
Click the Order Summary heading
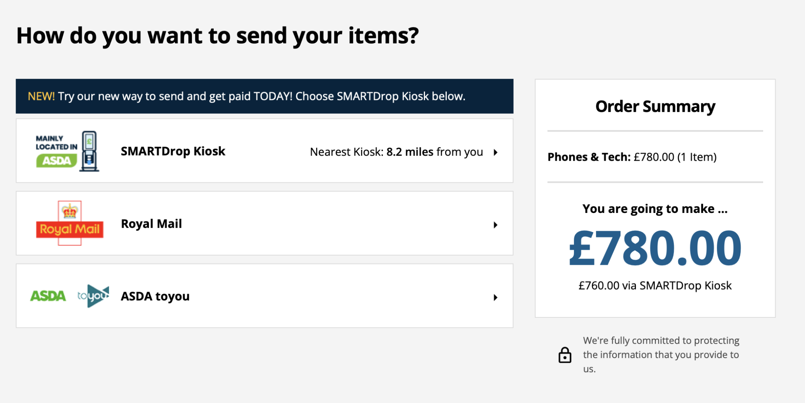(655, 106)
